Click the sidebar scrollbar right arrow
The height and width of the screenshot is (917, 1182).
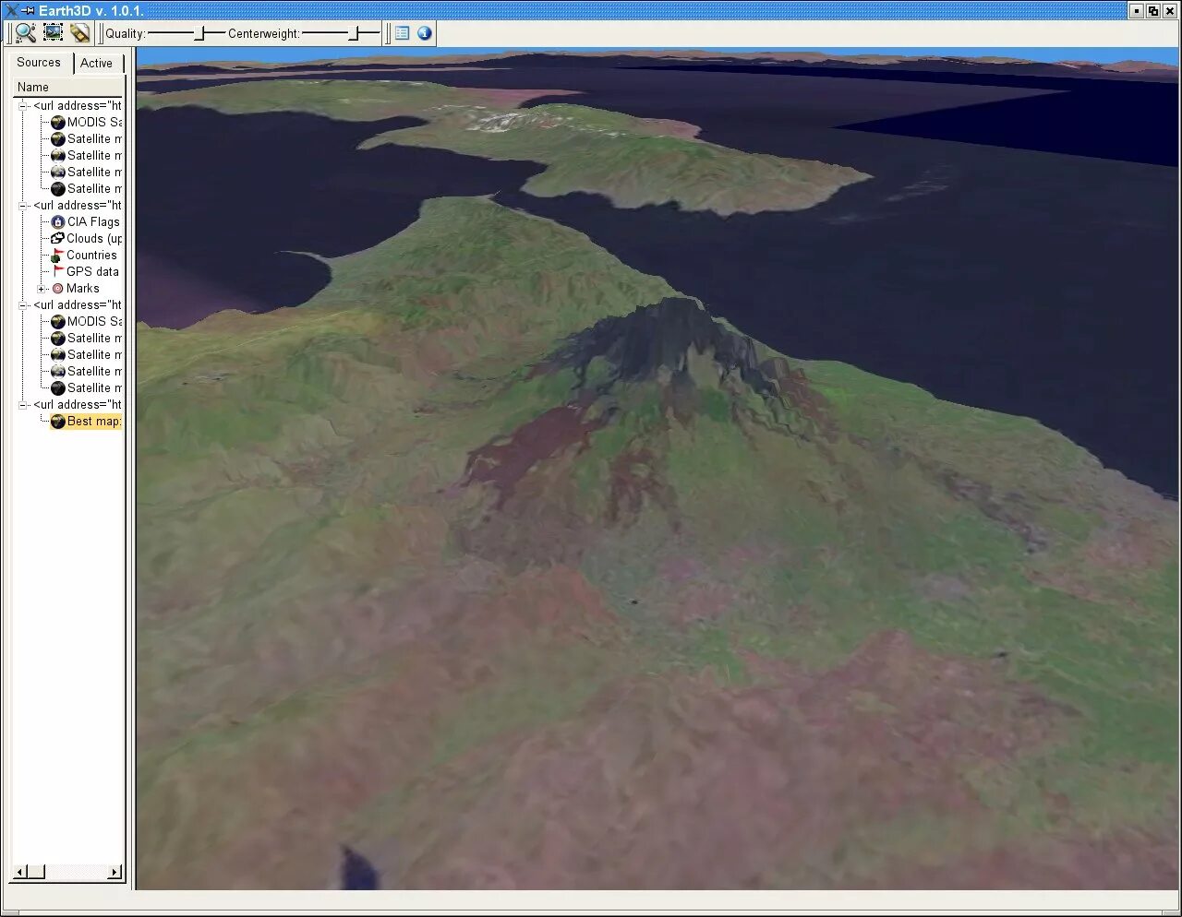click(115, 872)
